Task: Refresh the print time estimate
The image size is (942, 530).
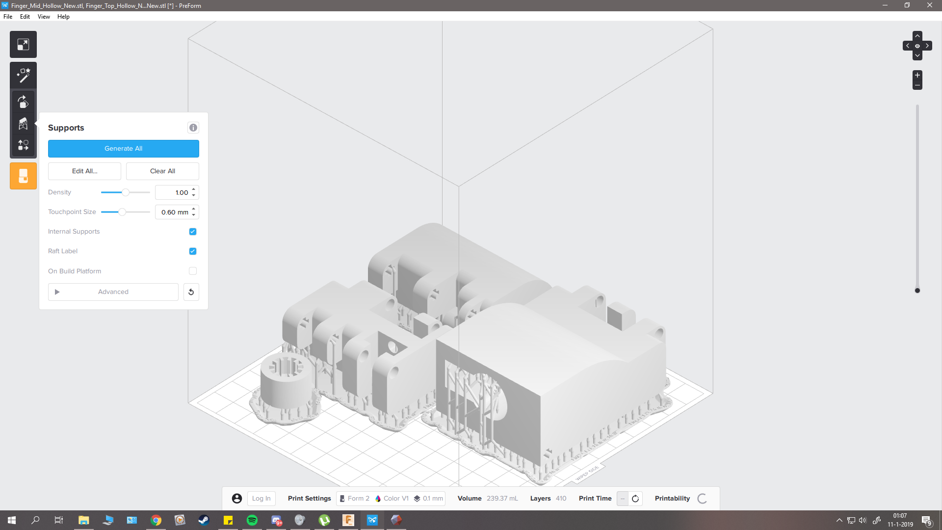Action: (635, 499)
